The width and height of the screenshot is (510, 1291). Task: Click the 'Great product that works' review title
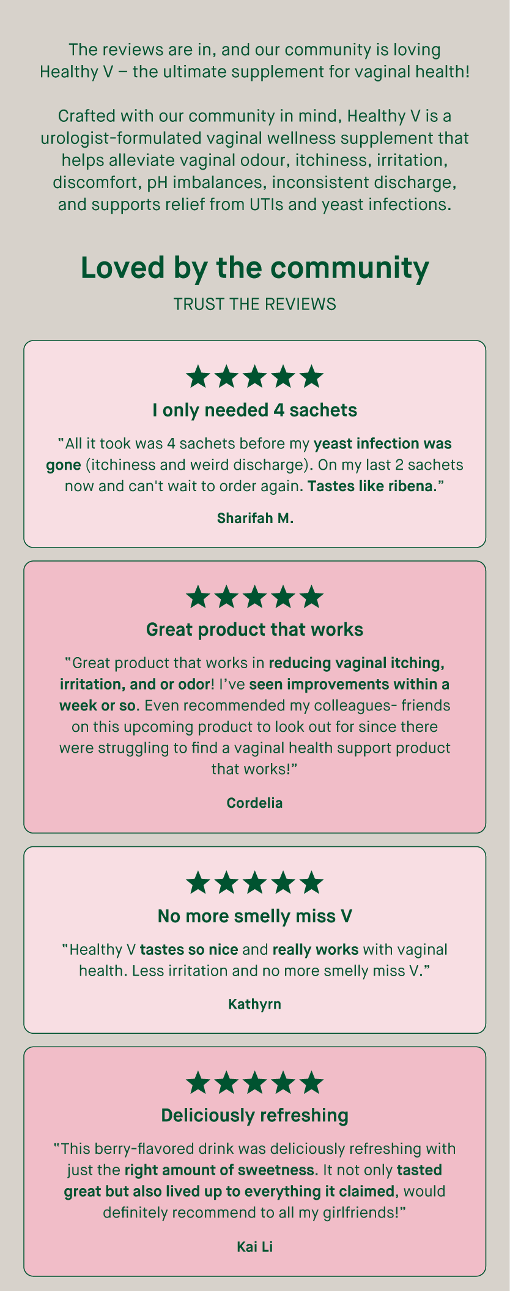pyautogui.click(x=255, y=630)
